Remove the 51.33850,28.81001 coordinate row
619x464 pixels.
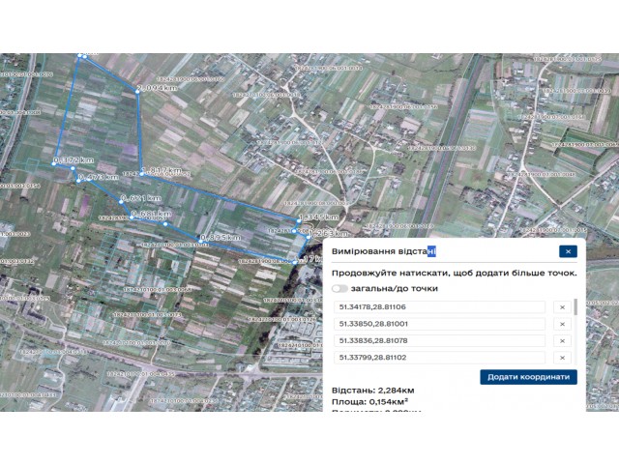coord(562,324)
